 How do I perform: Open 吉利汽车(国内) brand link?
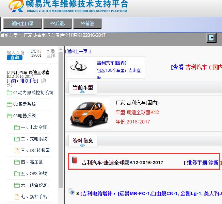pyautogui.click(x=112, y=63)
